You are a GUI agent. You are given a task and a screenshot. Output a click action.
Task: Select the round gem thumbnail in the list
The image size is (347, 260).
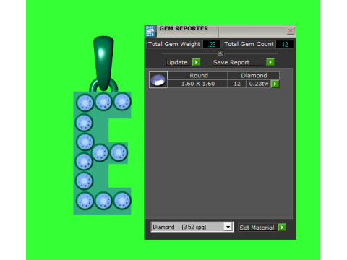tap(158, 79)
